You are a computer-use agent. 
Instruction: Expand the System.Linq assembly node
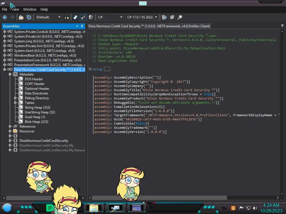(4, 41)
